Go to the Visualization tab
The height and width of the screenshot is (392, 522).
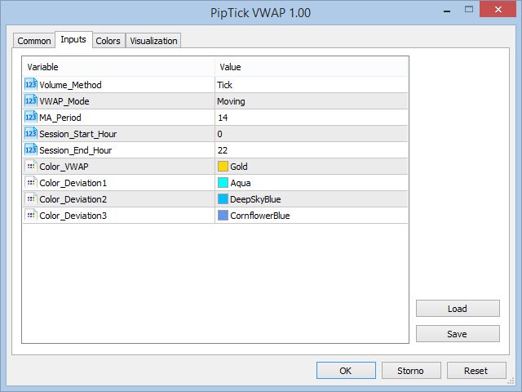coord(153,41)
